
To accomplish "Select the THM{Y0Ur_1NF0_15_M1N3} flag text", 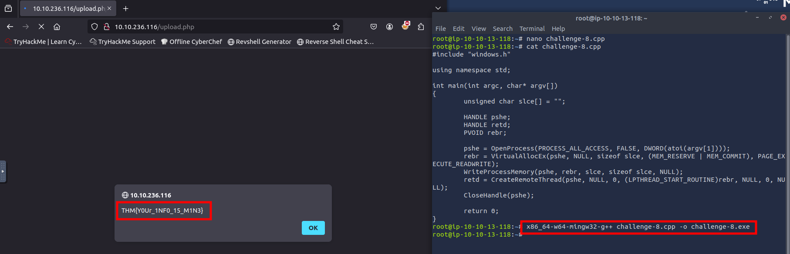I will [x=162, y=211].
